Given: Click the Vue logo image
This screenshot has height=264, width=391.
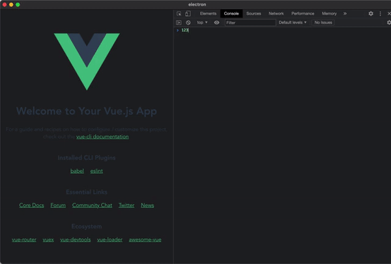Looking at the screenshot, I should pyautogui.click(x=87, y=61).
